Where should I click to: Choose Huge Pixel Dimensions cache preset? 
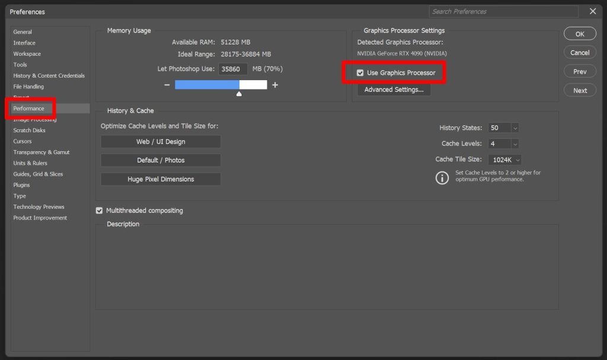pyautogui.click(x=161, y=179)
